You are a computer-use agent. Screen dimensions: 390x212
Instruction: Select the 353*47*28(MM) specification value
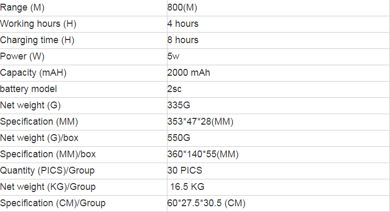[200, 122]
